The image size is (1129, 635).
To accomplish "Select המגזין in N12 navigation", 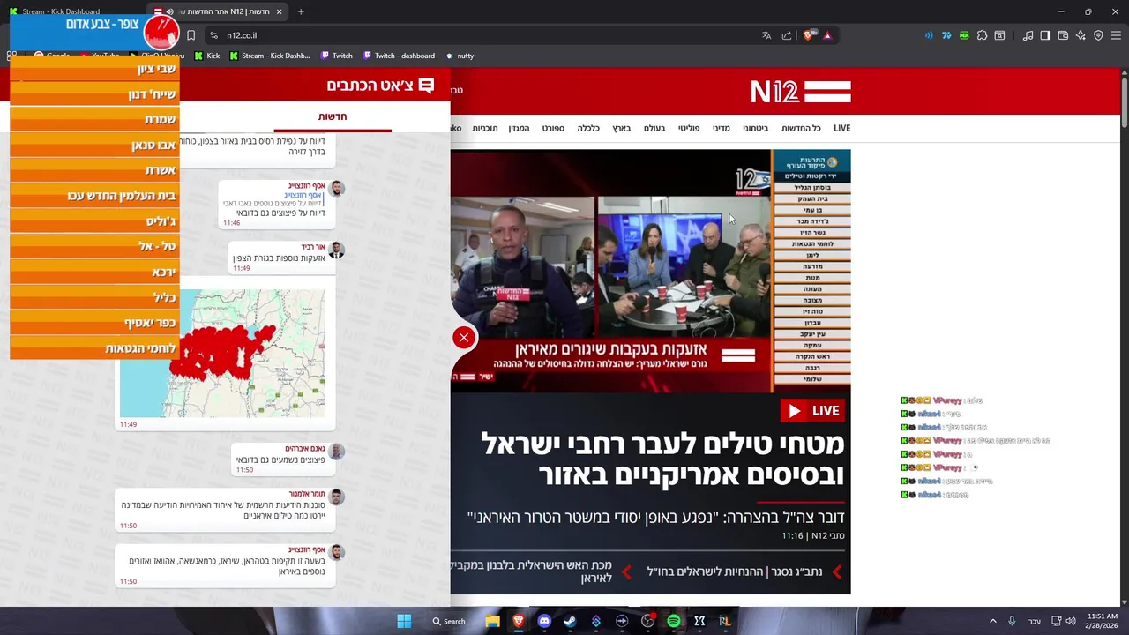I will pos(519,129).
